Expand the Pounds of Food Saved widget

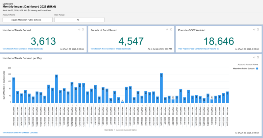point(171,30)
